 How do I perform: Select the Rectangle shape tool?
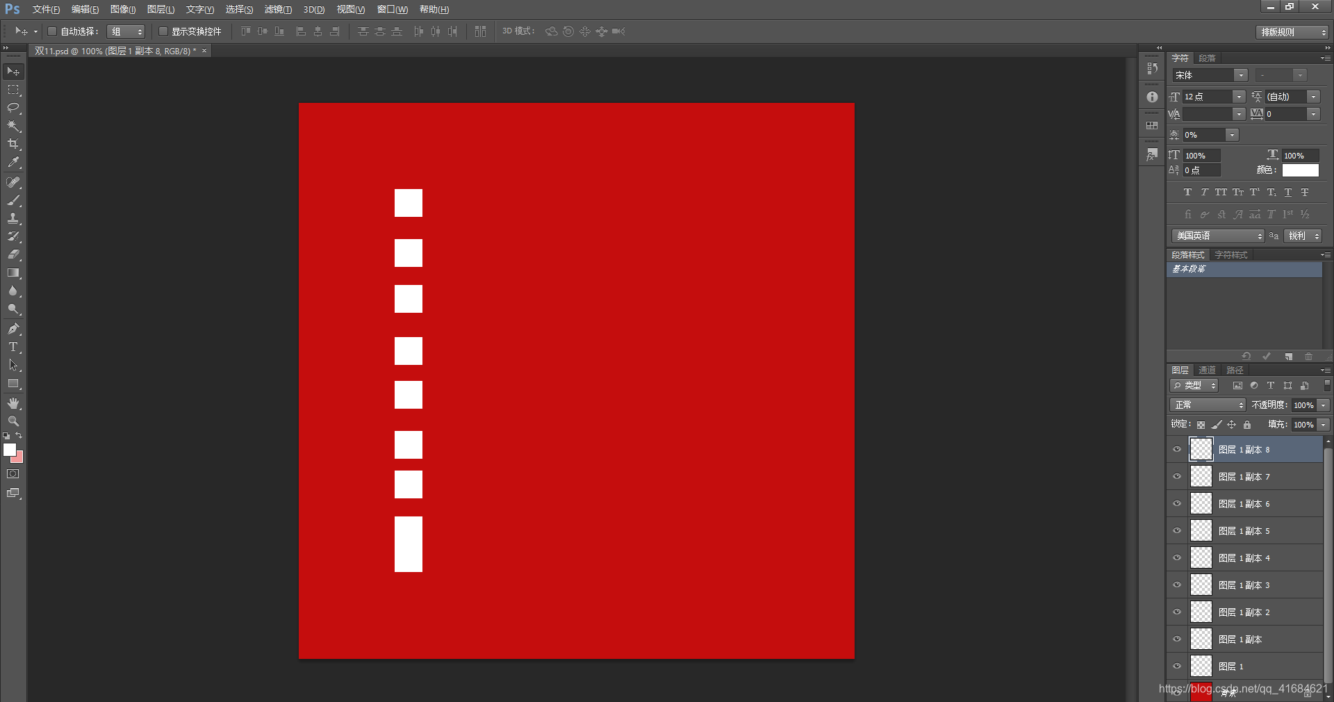[13, 384]
